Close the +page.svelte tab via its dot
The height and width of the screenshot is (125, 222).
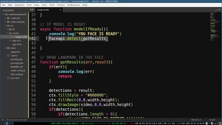pos(60,10)
